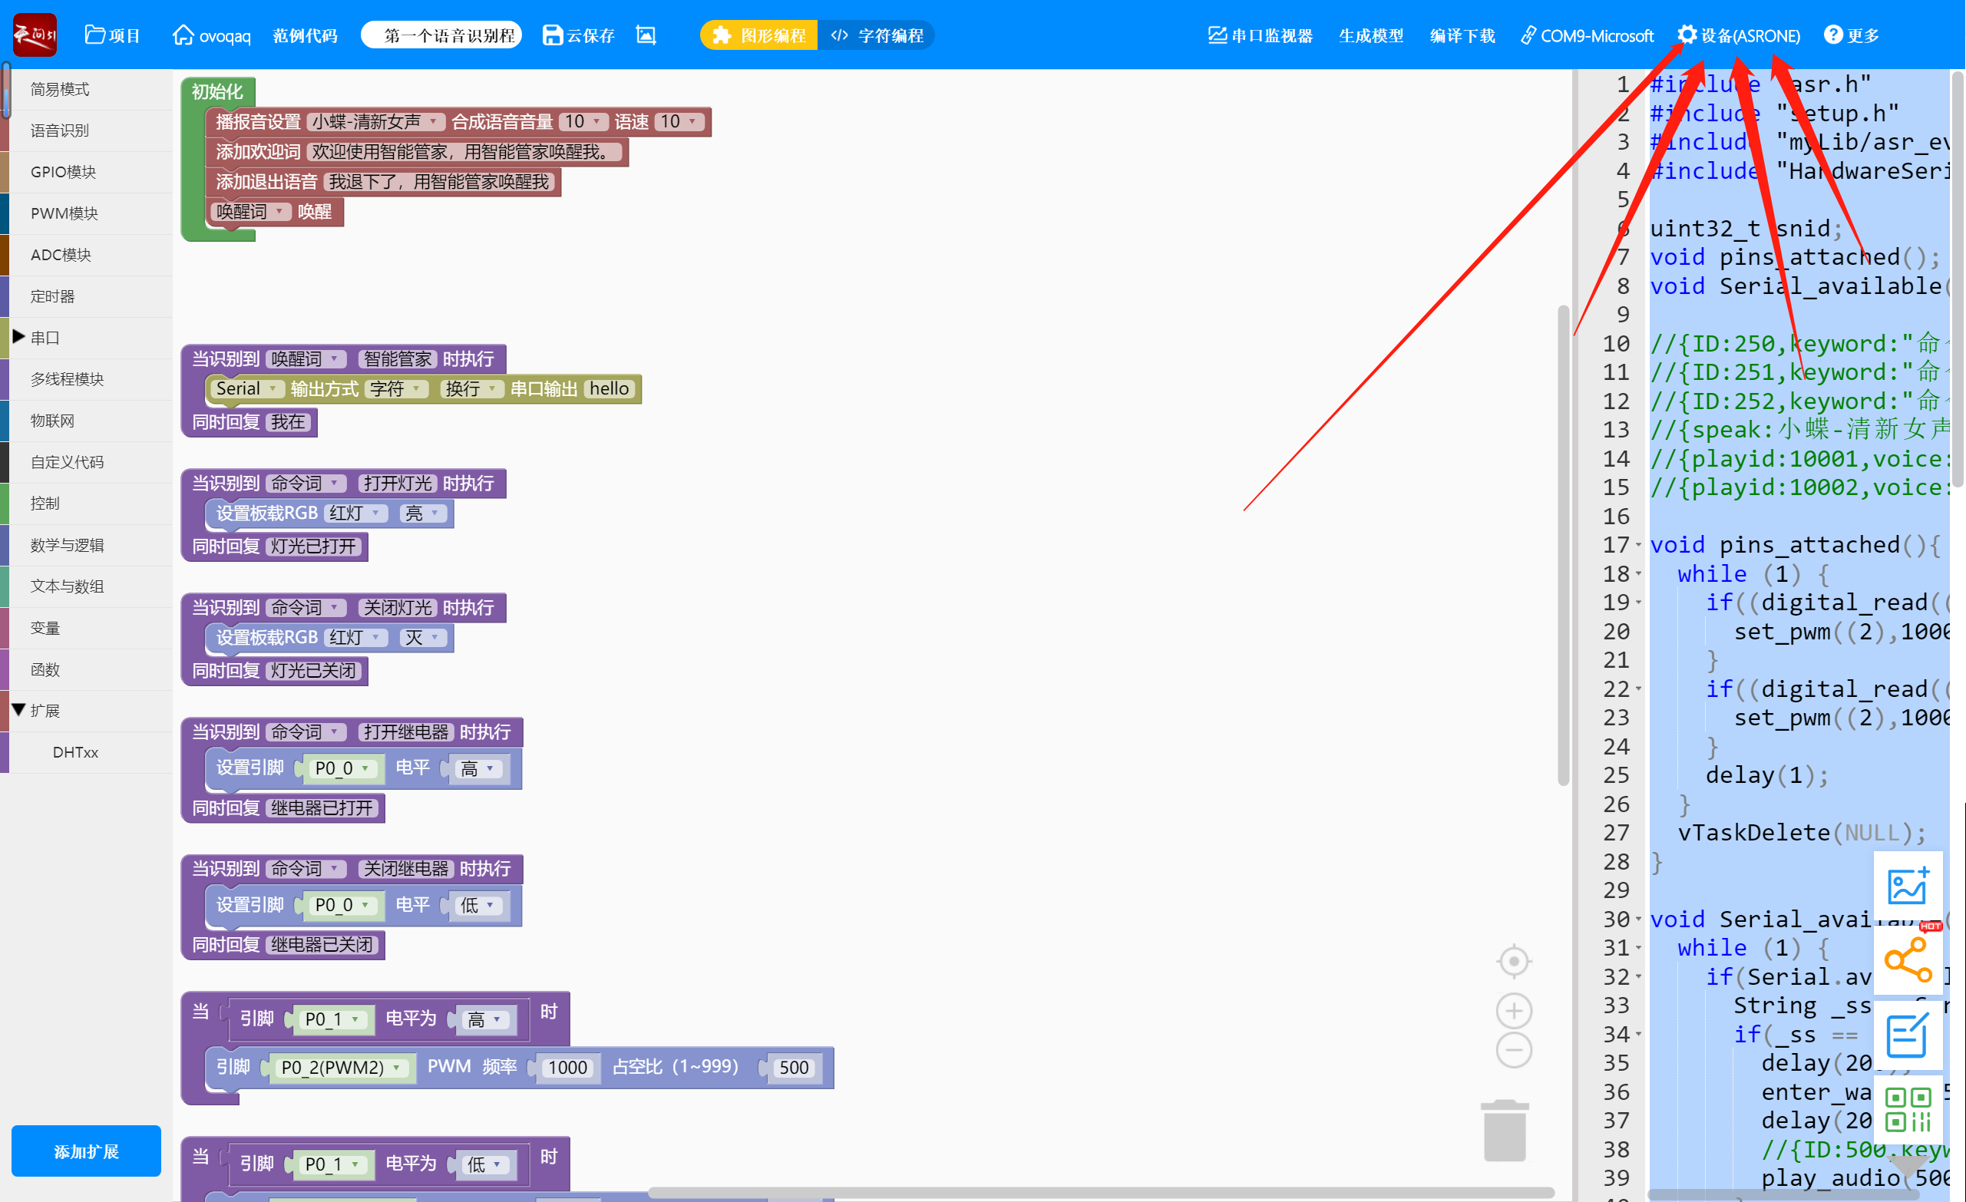Switch to 字符编程 text coding mode
Viewport: 1966px width, 1202px height.
click(x=876, y=35)
